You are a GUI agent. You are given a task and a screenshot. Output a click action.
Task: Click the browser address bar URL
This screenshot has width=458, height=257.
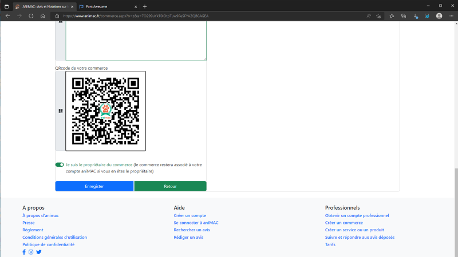(x=136, y=16)
